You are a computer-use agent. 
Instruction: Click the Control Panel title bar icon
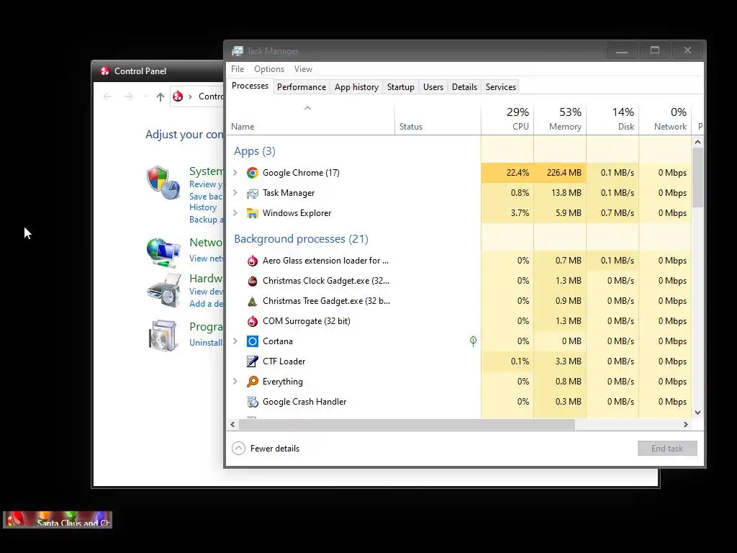(104, 71)
